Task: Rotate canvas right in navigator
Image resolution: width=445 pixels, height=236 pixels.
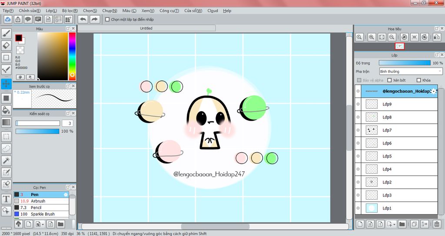Action: pos(424,37)
